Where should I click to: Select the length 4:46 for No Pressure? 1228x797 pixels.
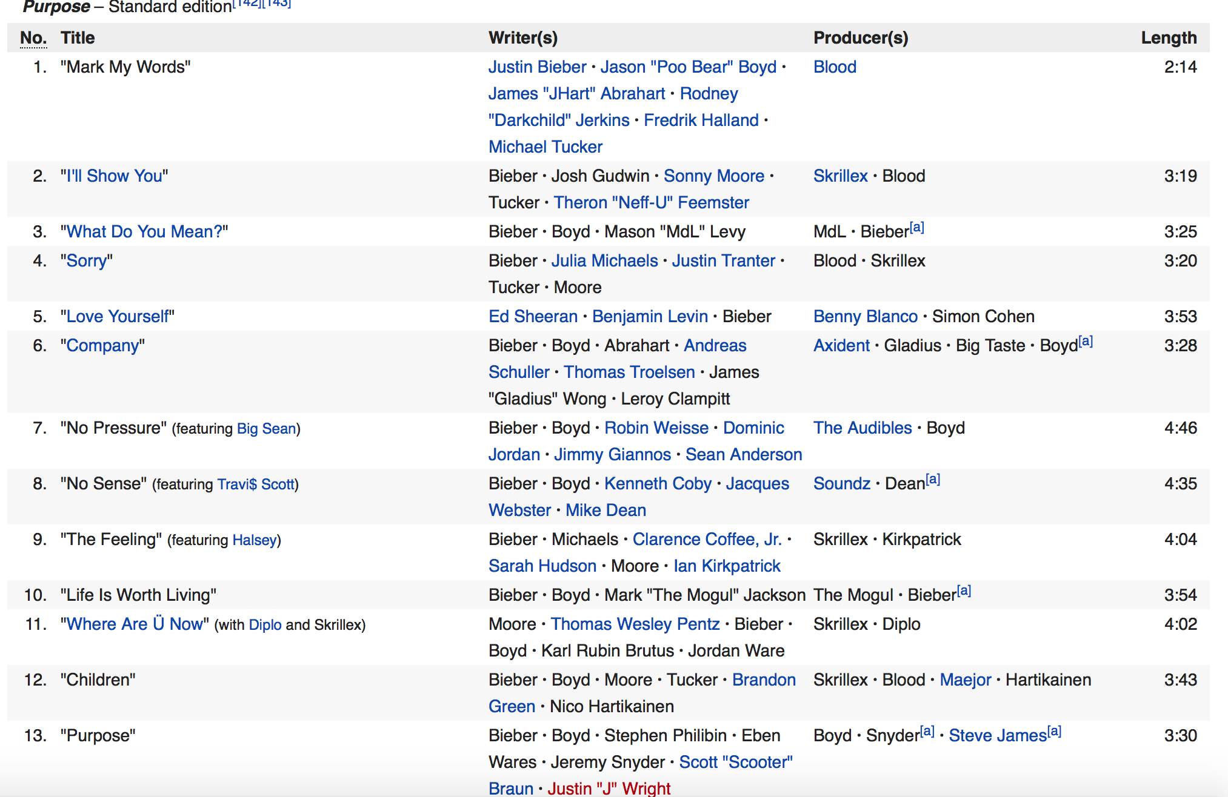point(1181,428)
